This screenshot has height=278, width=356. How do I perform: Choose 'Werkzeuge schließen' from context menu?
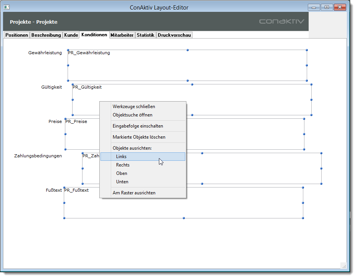(x=134, y=107)
